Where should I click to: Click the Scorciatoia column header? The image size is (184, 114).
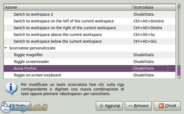click(x=153, y=8)
